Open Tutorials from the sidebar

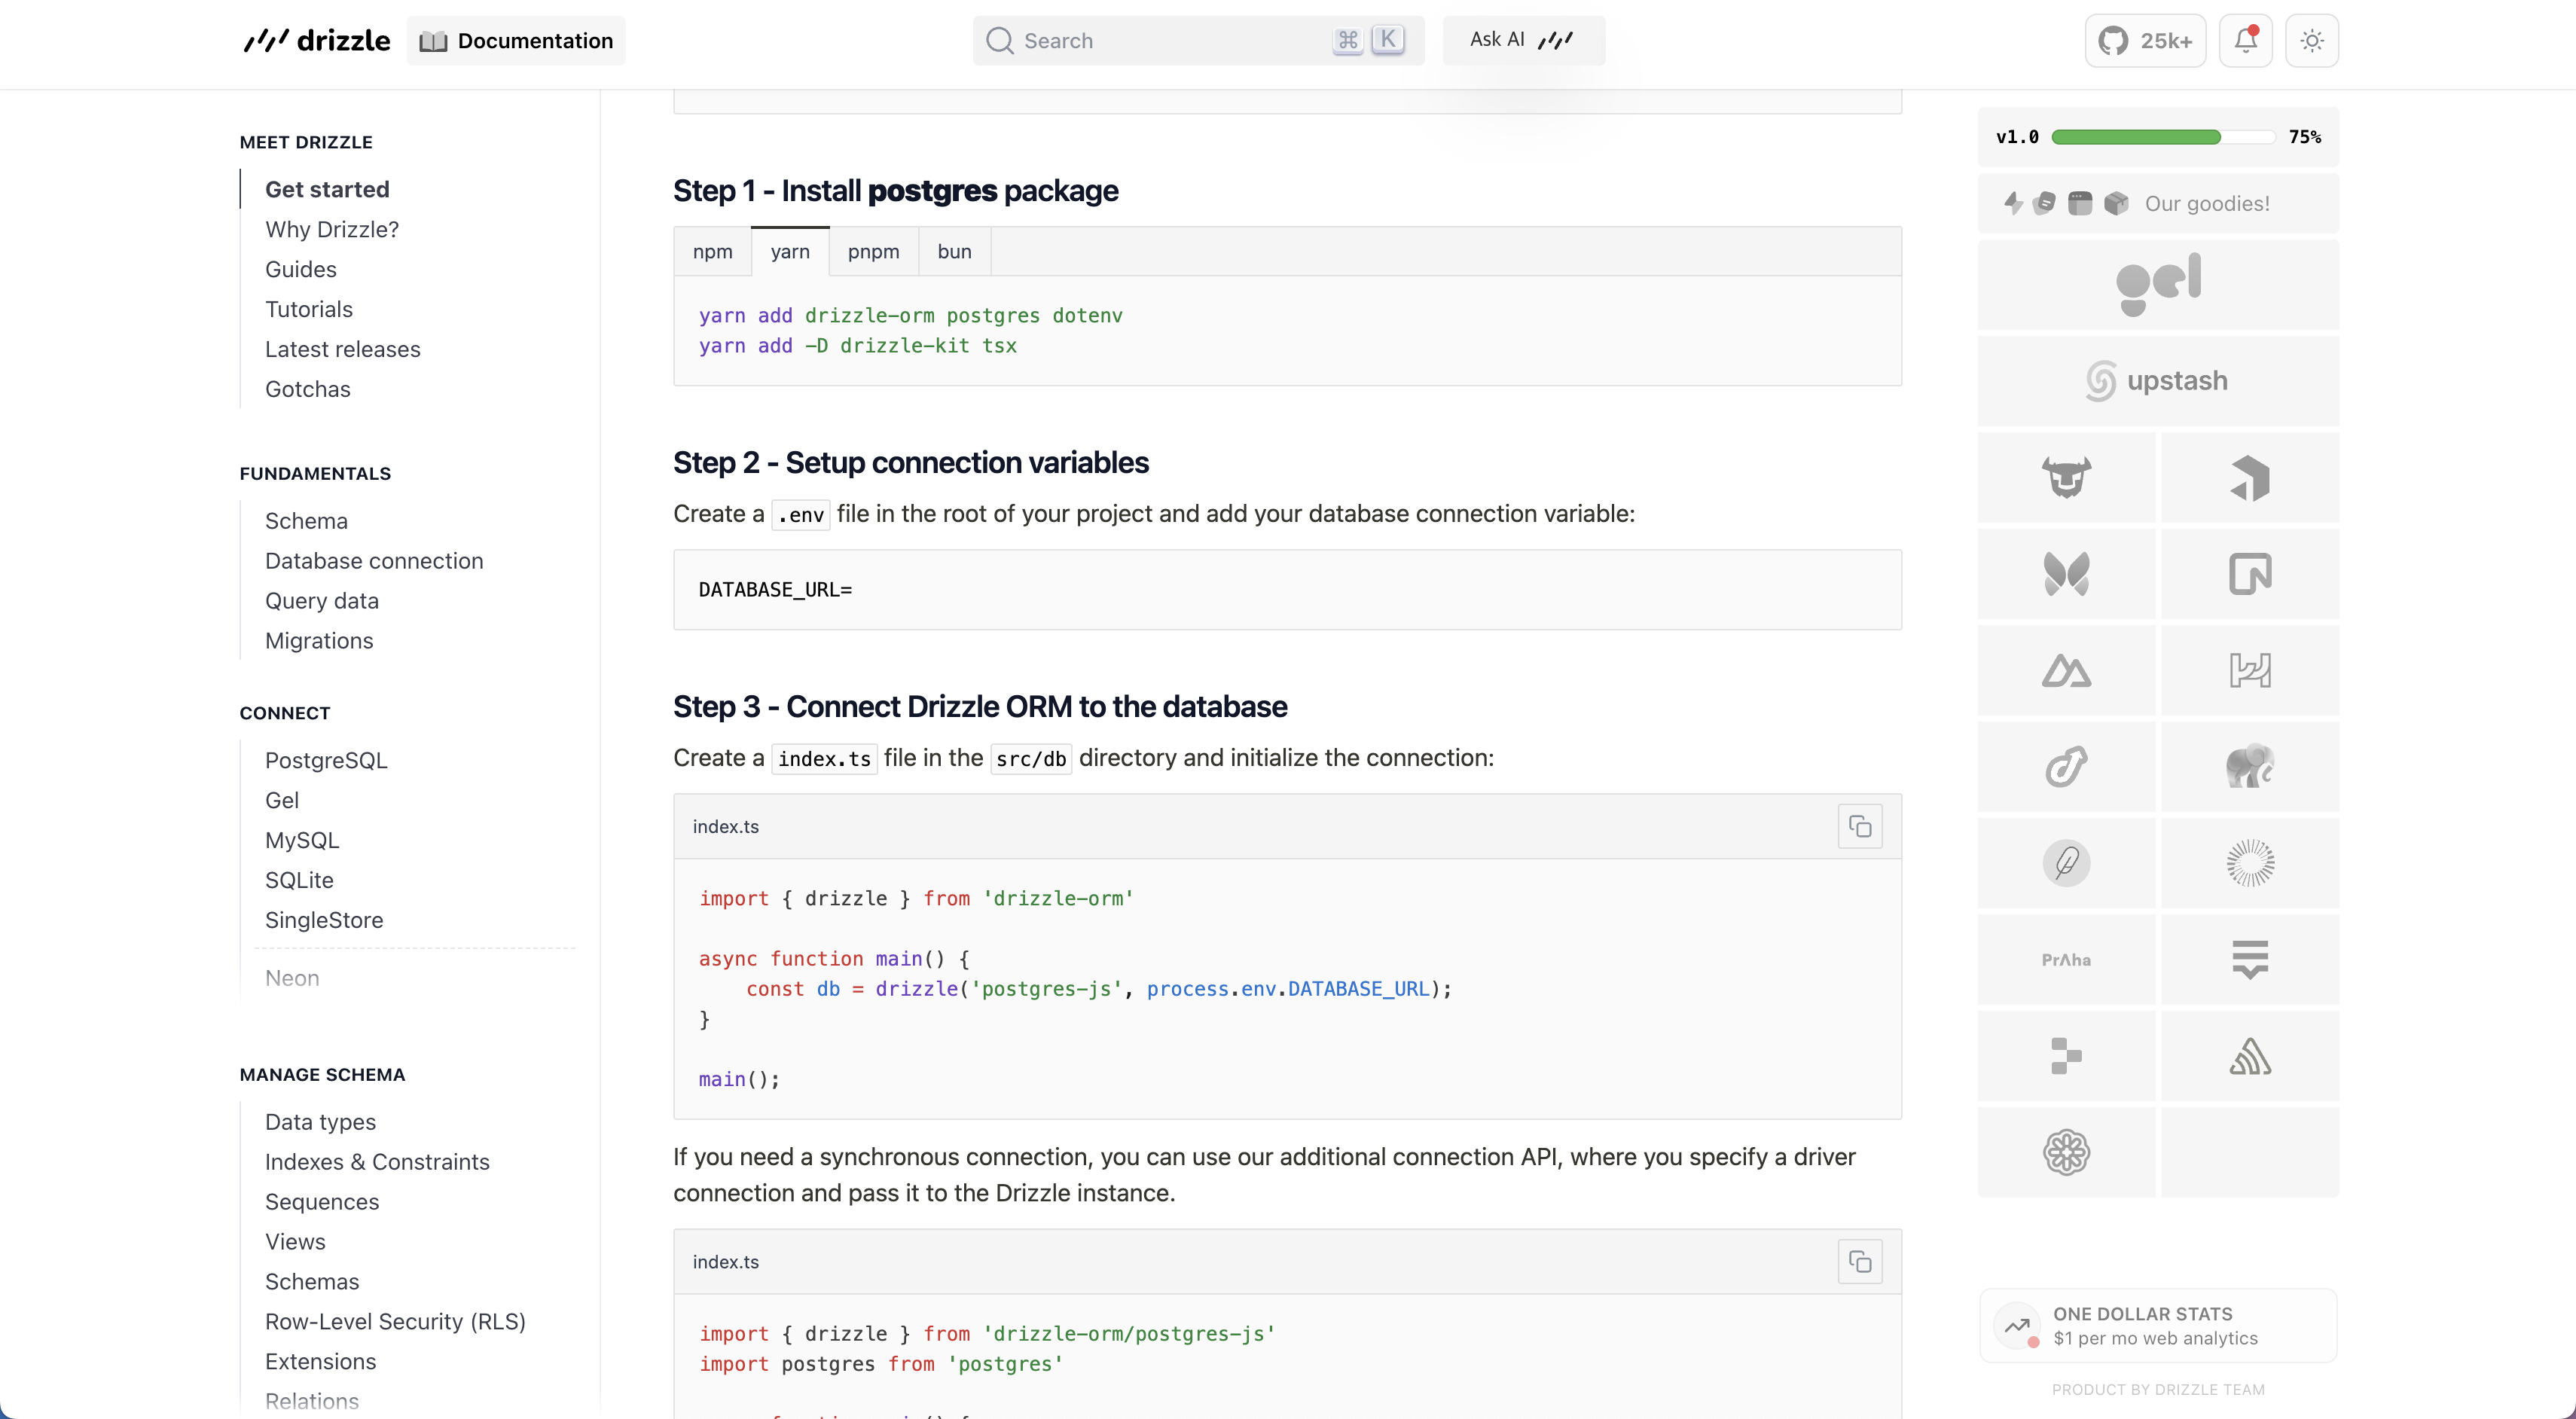tap(309, 309)
